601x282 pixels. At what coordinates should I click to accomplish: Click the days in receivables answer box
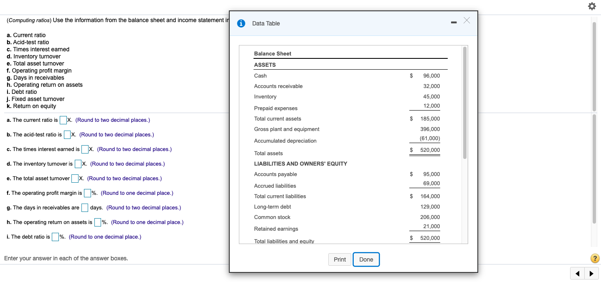click(x=85, y=207)
